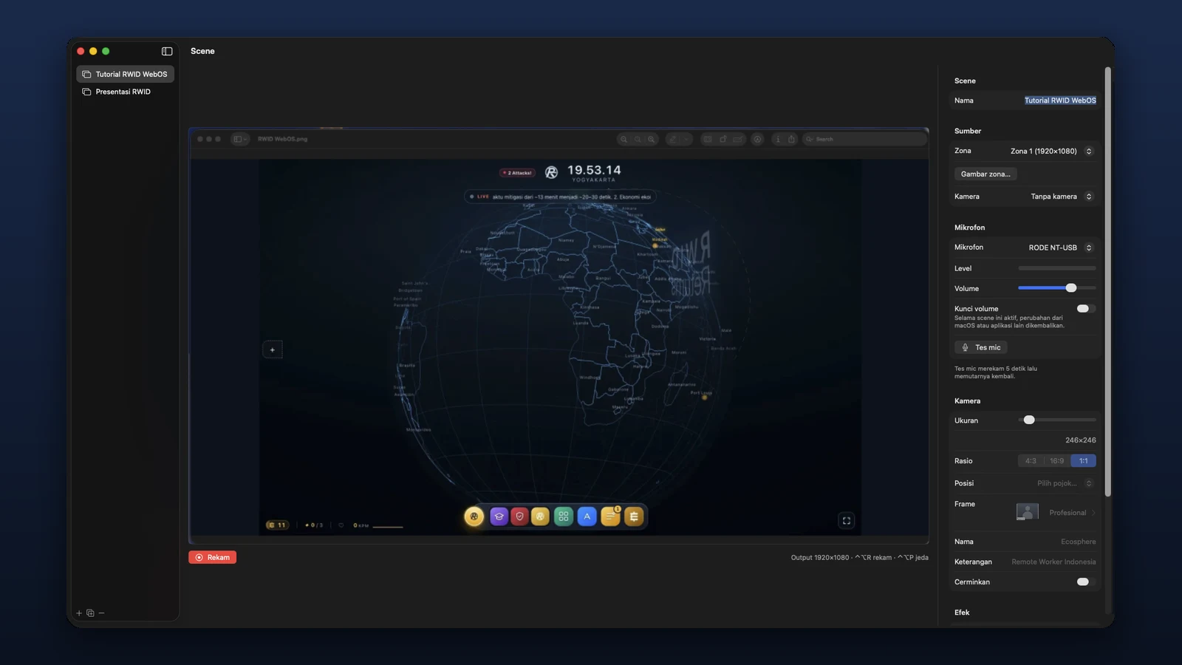Image resolution: width=1182 pixels, height=665 pixels.
Task: Toggle the sidebar with the panel icon
Action: point(167,51)
